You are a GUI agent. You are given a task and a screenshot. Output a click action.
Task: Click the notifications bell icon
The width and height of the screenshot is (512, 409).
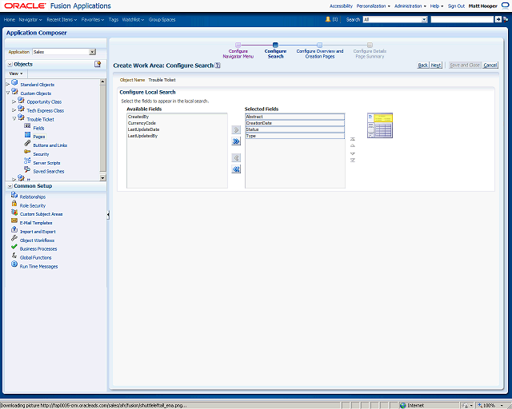328,19
